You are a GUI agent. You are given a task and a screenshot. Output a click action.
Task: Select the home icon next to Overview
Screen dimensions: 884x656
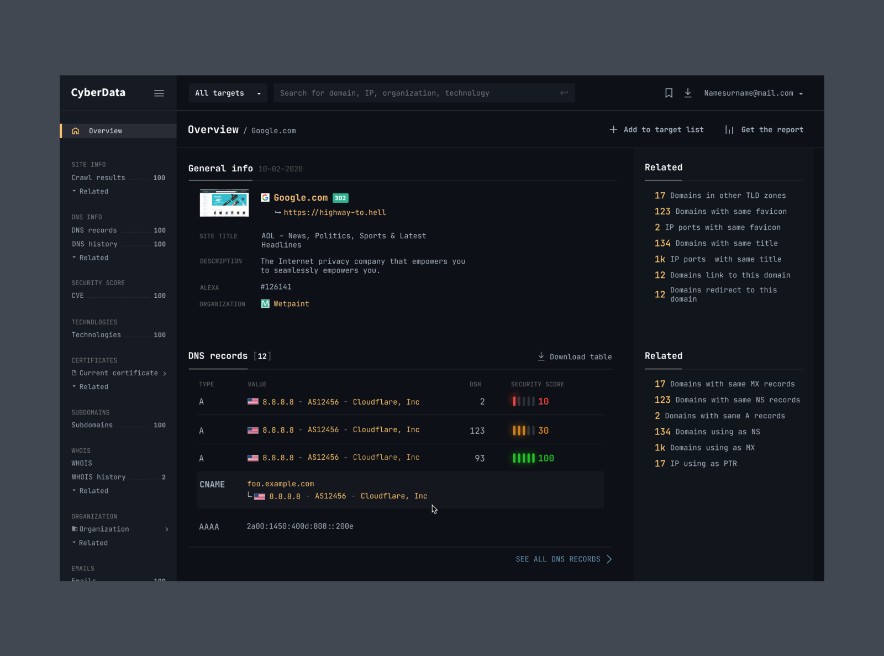point(76,131)
